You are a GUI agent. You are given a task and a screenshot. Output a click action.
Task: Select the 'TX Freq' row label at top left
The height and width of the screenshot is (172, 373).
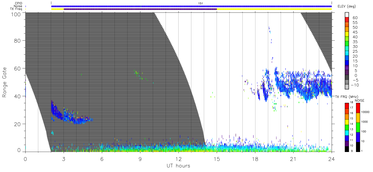coord(17,9)
